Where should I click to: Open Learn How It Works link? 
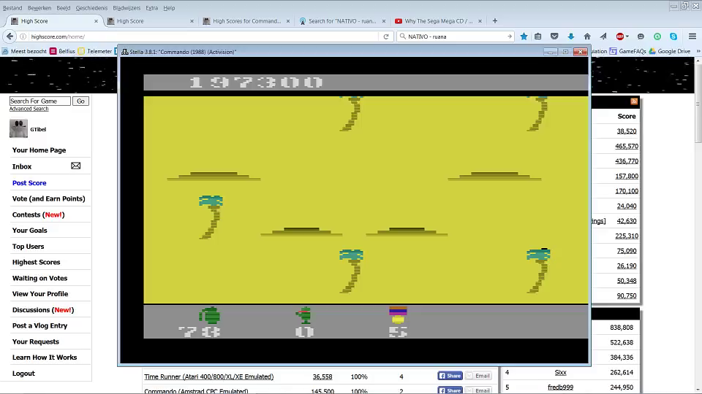pyautogui.click(x=45, y=358)
